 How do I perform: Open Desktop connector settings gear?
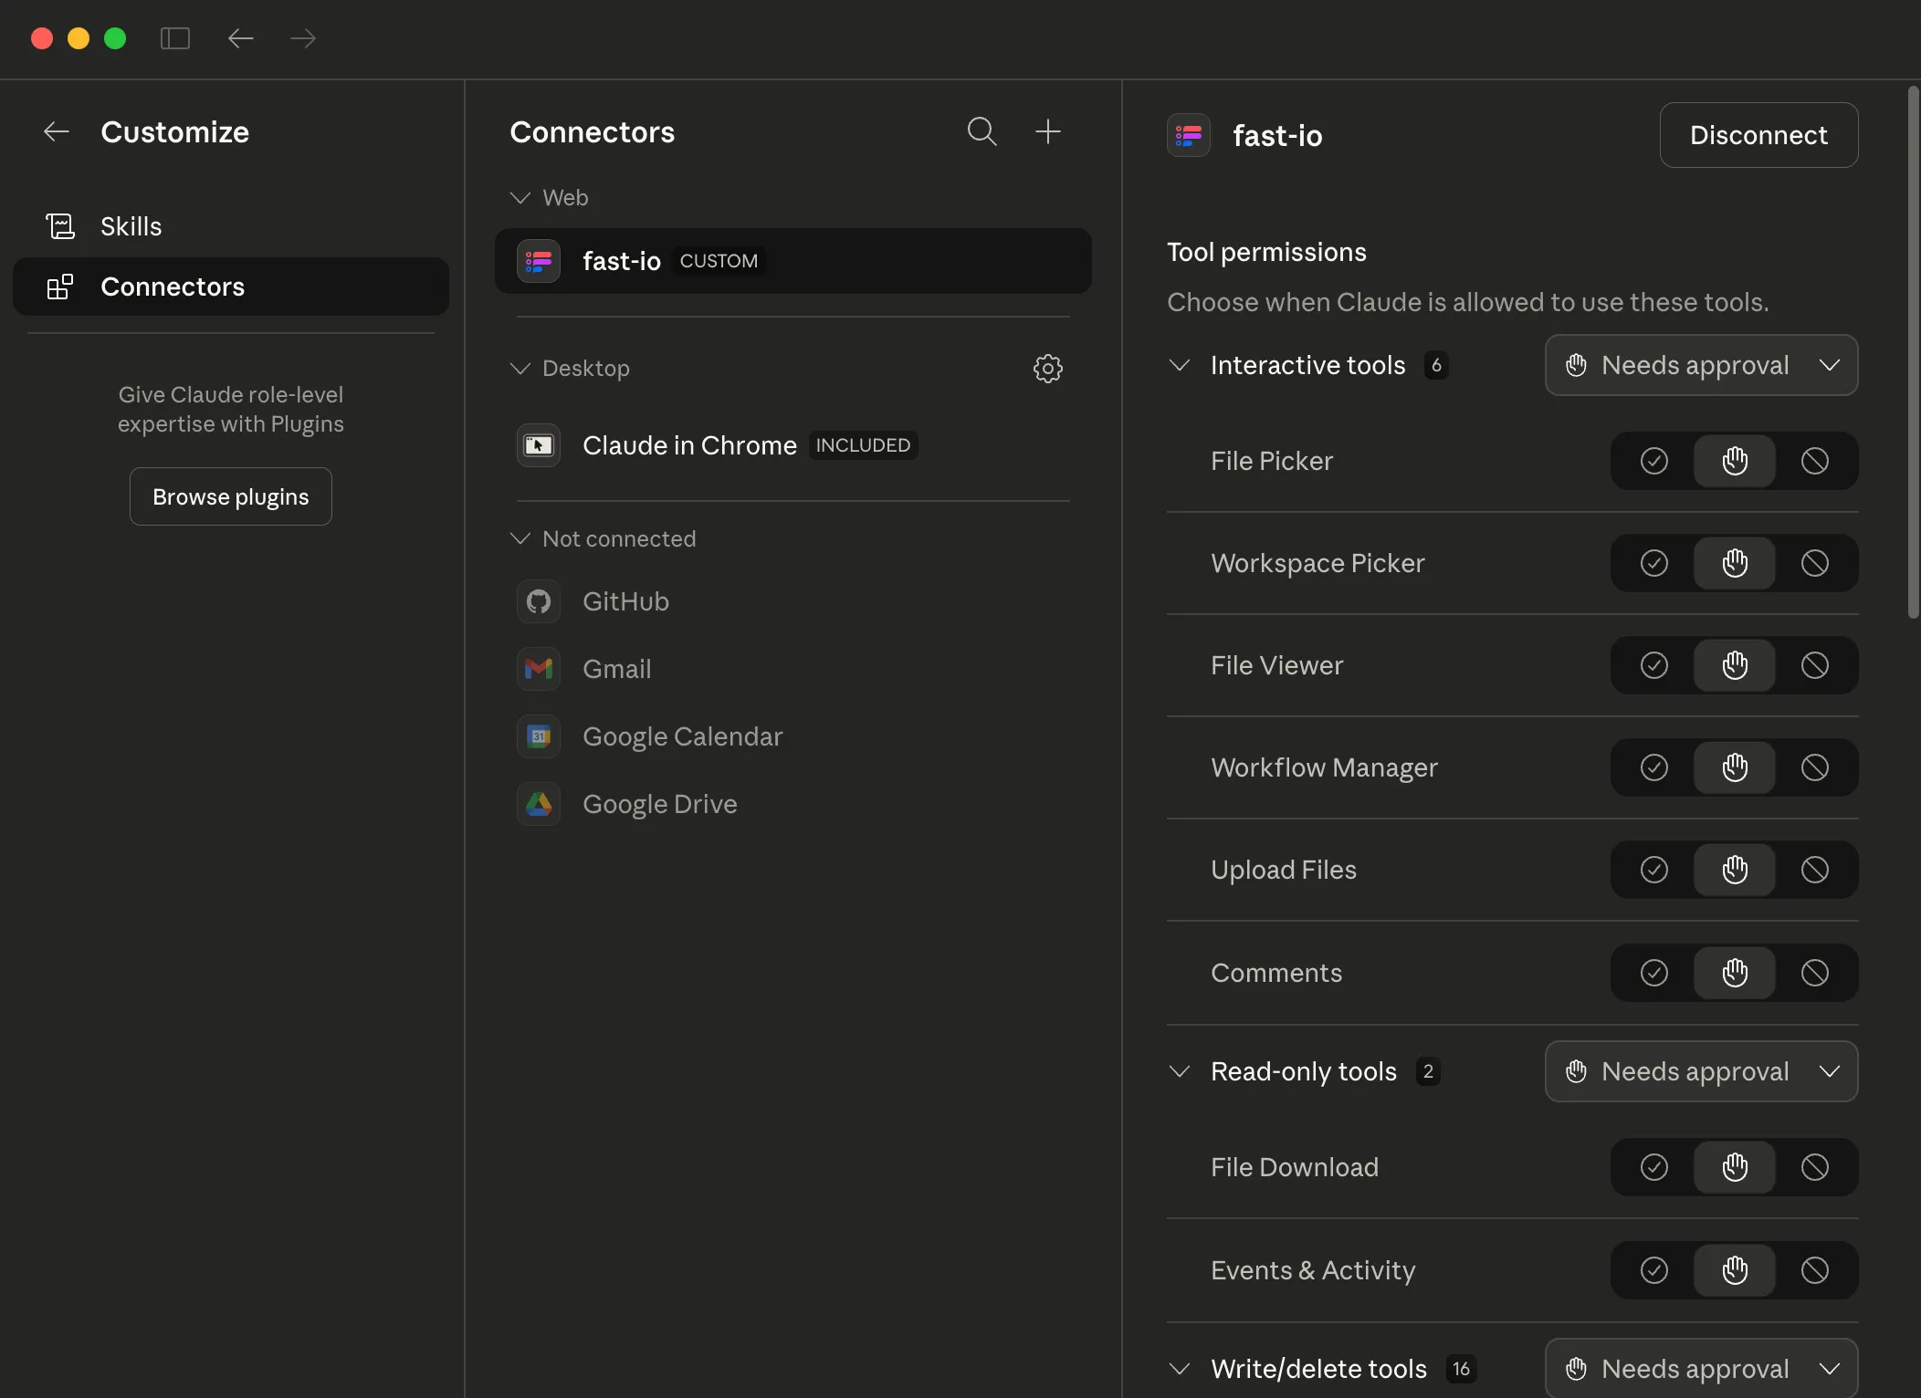(x=1048, y=369)
